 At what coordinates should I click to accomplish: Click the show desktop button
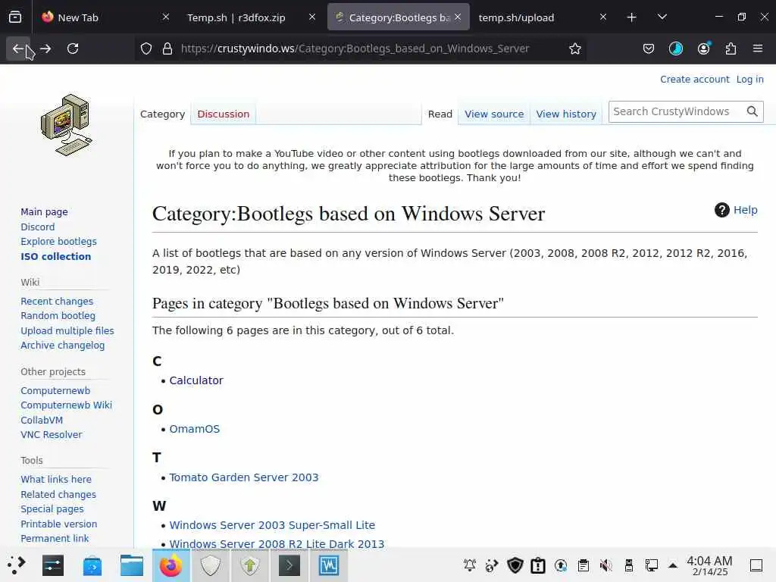point(756,565)
